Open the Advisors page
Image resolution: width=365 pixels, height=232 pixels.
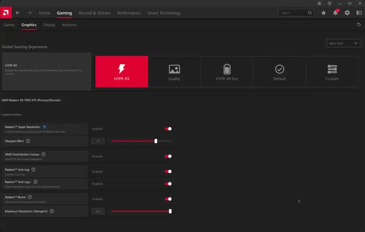[69, 25]
